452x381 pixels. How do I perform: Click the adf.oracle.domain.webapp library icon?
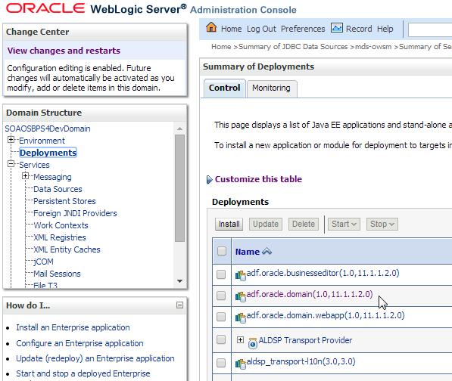pos(241,317)
